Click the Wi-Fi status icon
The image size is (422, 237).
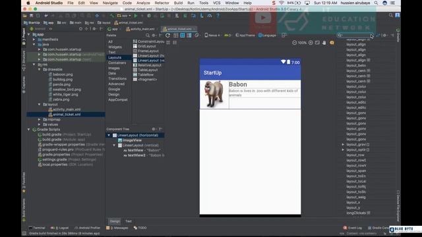282,3
